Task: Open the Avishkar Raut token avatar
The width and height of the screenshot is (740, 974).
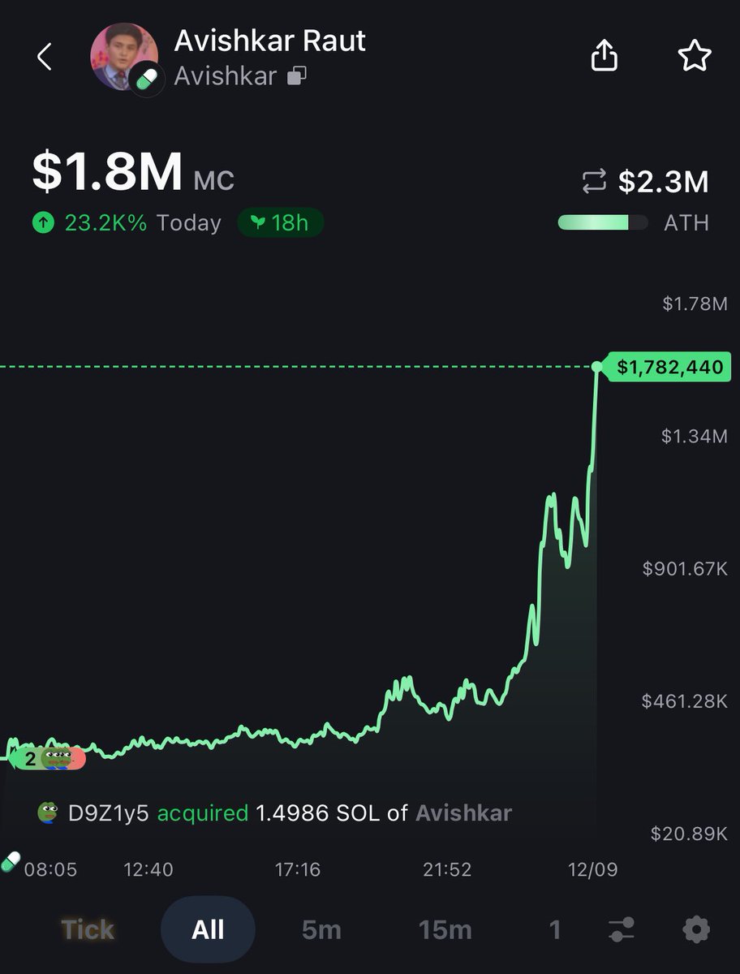Action: 124,57
